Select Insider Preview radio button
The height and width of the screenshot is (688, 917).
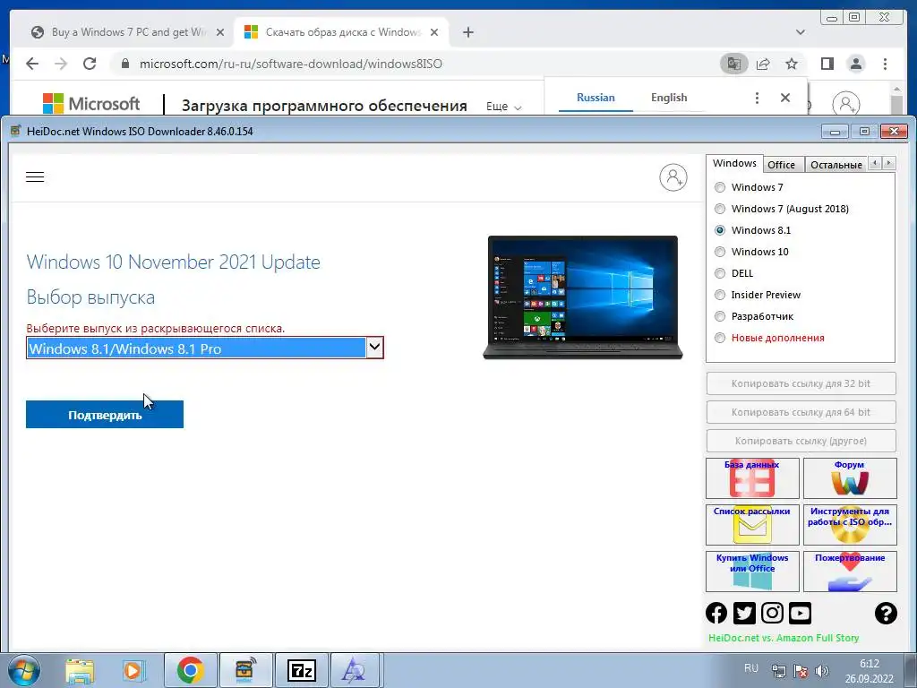[x=720, y=295]
